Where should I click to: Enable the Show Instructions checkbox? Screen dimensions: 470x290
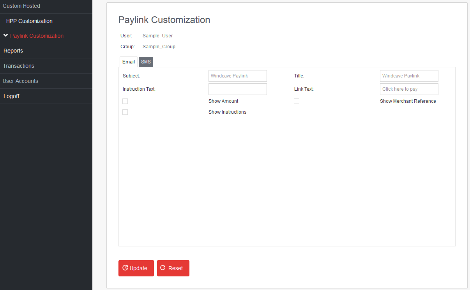point(125,112)
